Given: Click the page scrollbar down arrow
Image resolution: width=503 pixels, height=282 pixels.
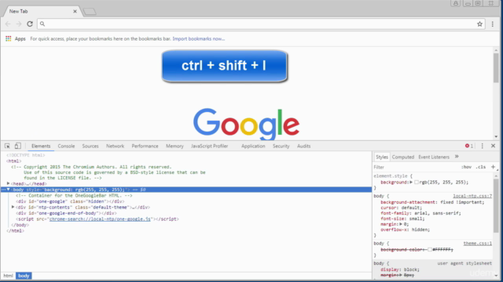Looking at the screenshot, I should pyautogui.click(x=496, y=136).
